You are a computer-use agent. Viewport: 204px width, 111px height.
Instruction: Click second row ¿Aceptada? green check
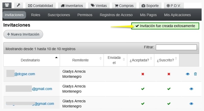[143, 89]
